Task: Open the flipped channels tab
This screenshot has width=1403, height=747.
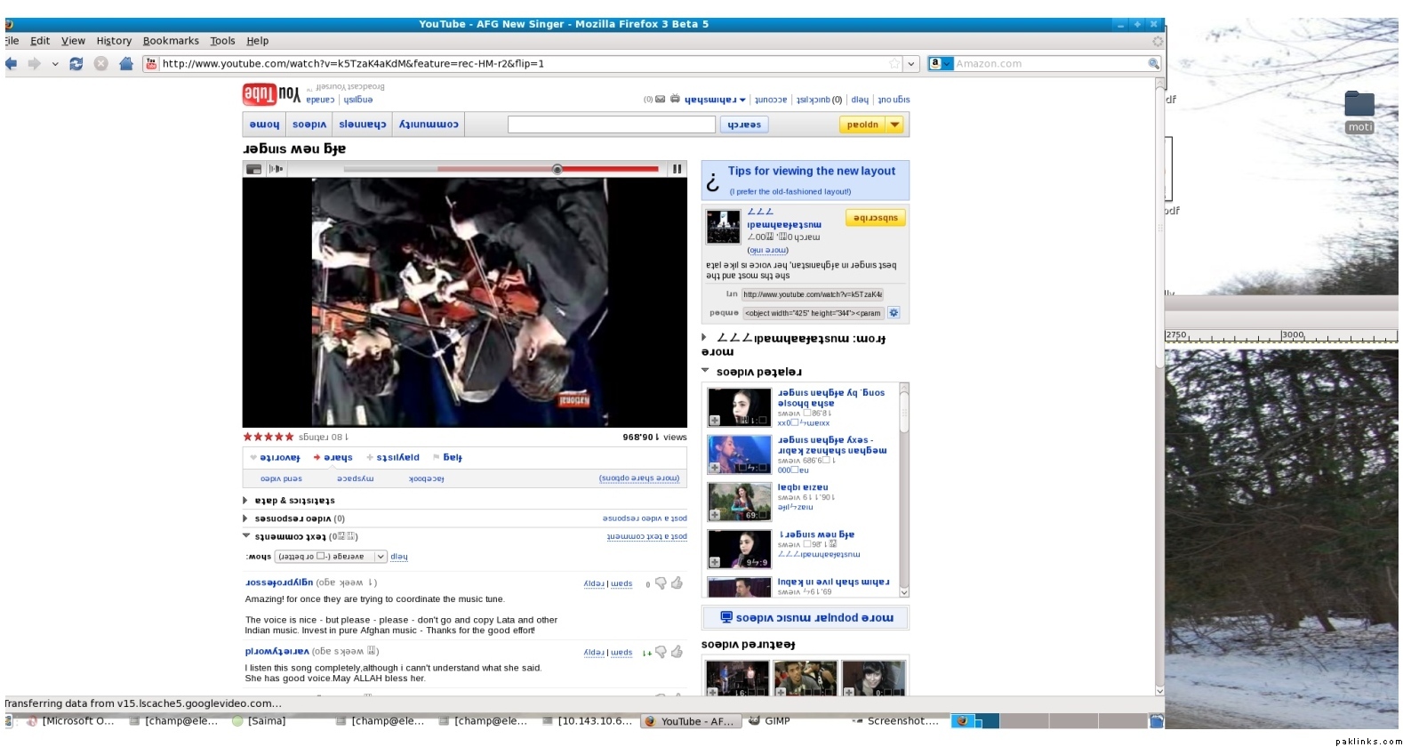Action: (362, 125)
